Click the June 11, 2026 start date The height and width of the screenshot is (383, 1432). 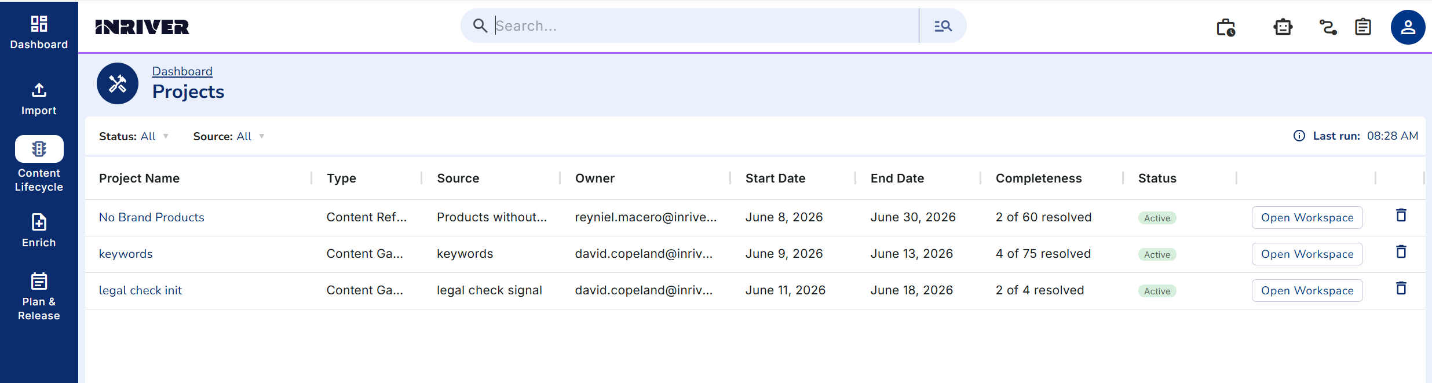click(785, 290)
